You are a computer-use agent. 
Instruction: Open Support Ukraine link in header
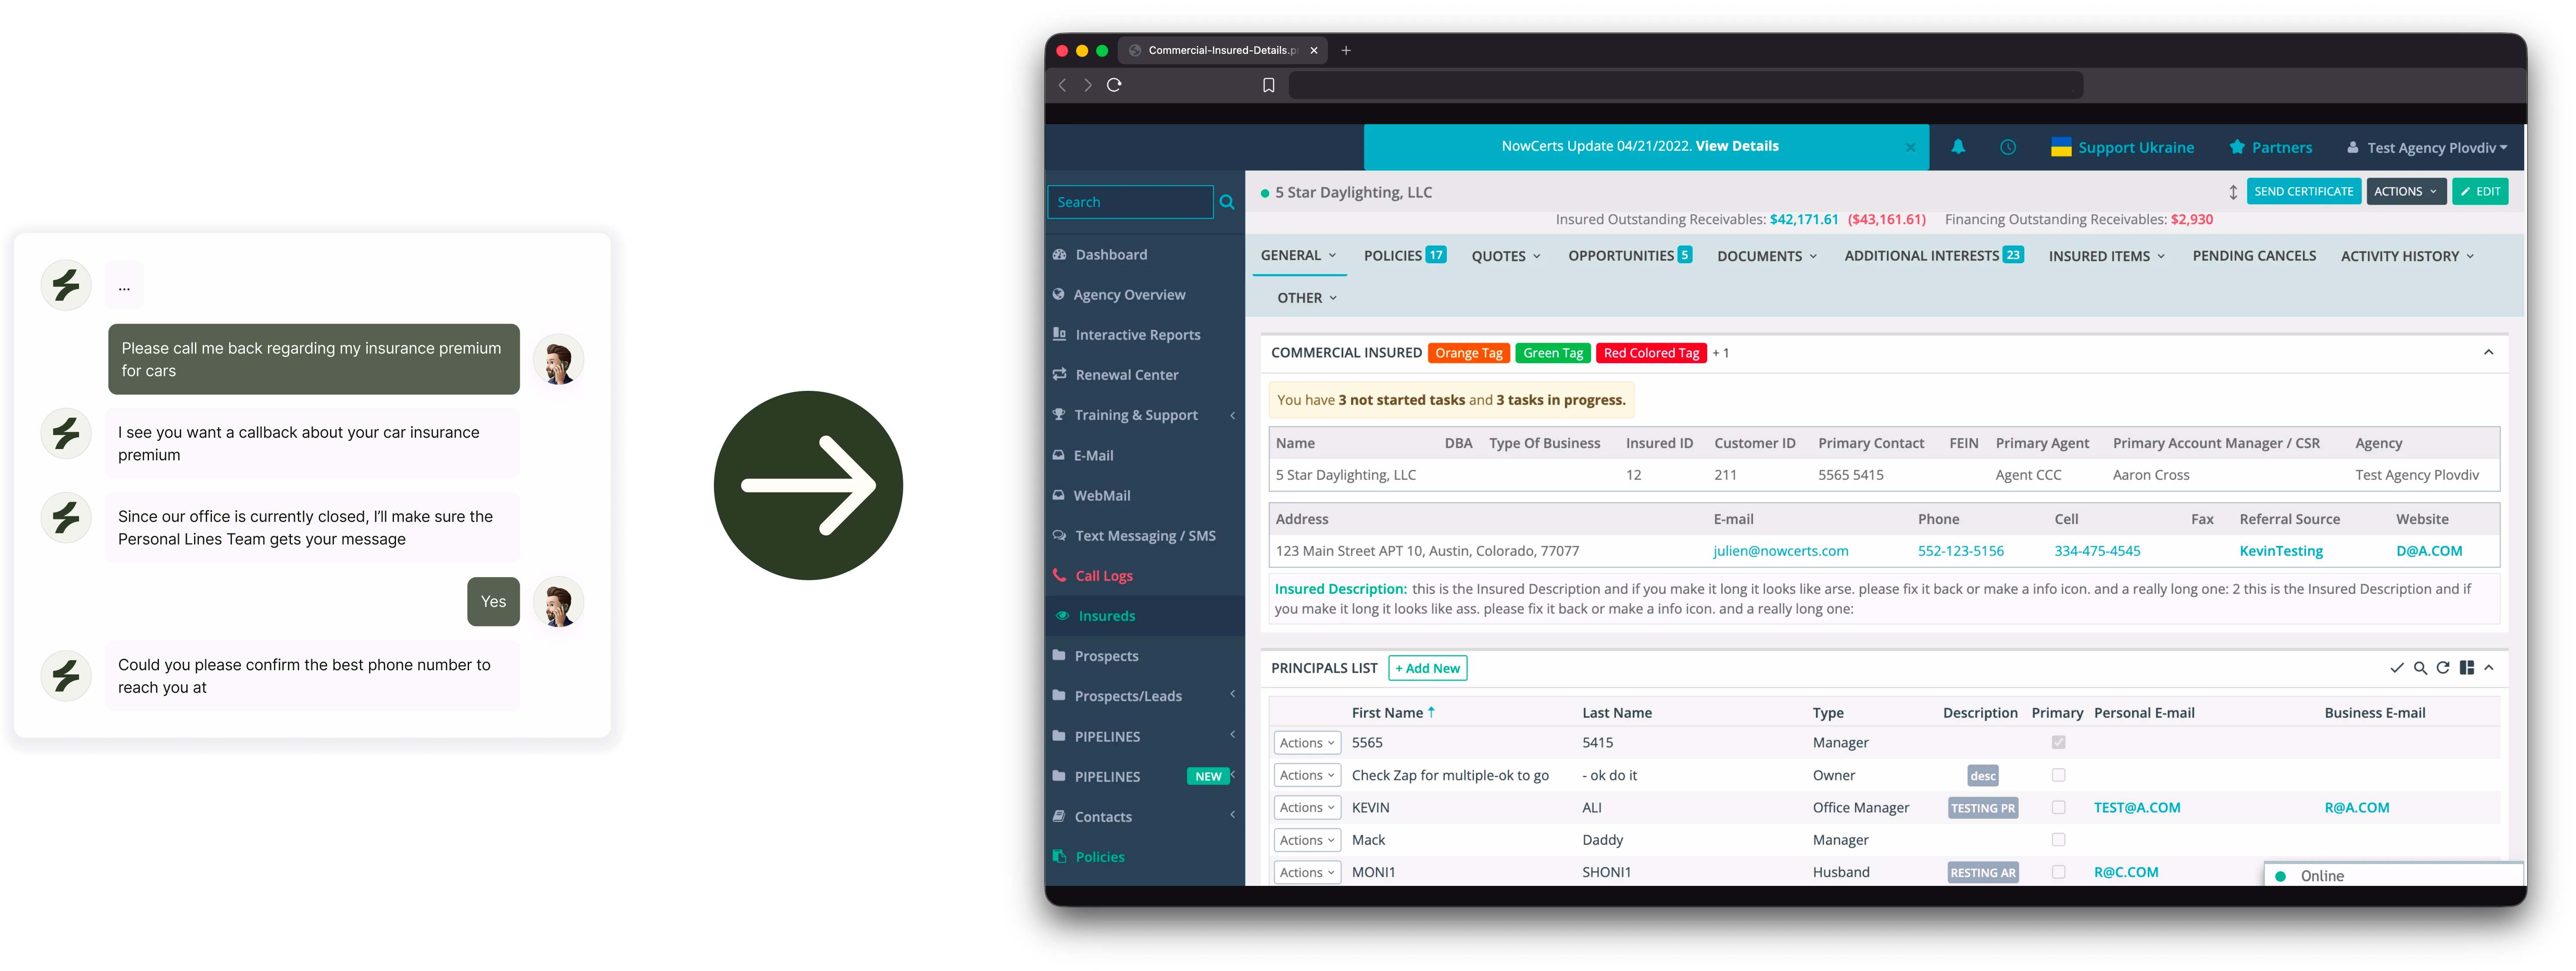coord(2122,148)
